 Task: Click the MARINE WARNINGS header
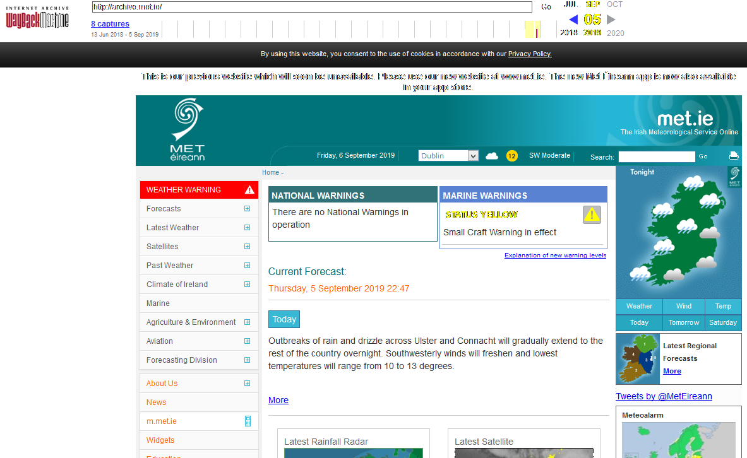(x=523, y=195)
